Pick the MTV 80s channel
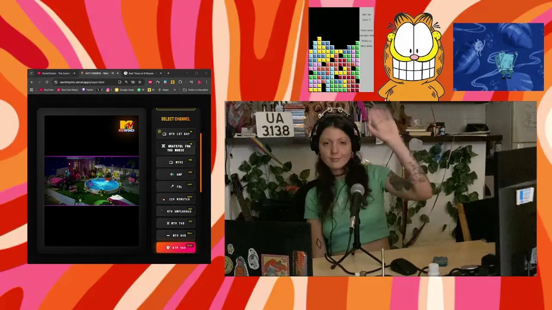This screenshot has width=552, height=310. click(x=176, y=236)
